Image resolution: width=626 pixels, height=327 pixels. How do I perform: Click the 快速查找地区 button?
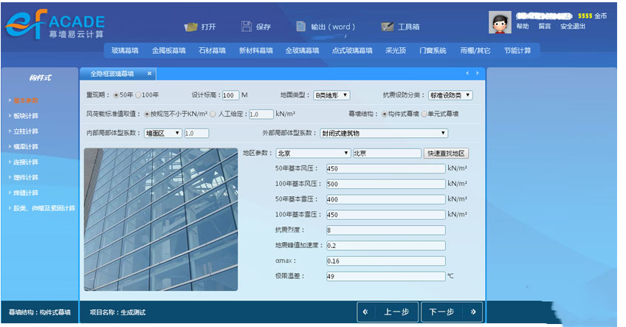click(446, 154)
